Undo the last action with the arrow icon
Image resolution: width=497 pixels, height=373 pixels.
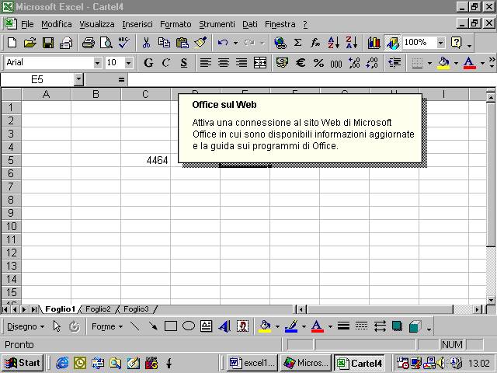[223, 43]
